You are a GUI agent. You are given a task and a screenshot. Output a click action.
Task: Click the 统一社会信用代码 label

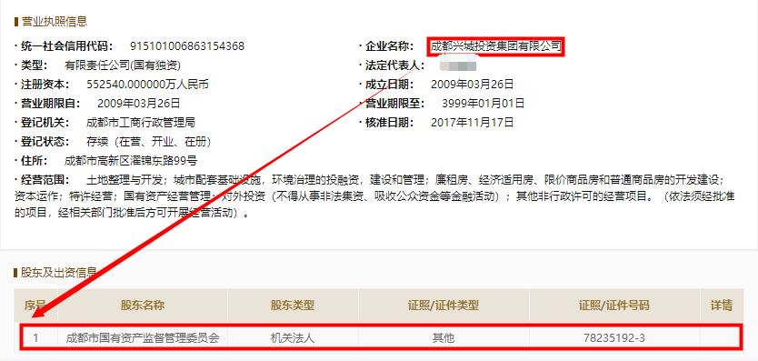click(66, 46)
